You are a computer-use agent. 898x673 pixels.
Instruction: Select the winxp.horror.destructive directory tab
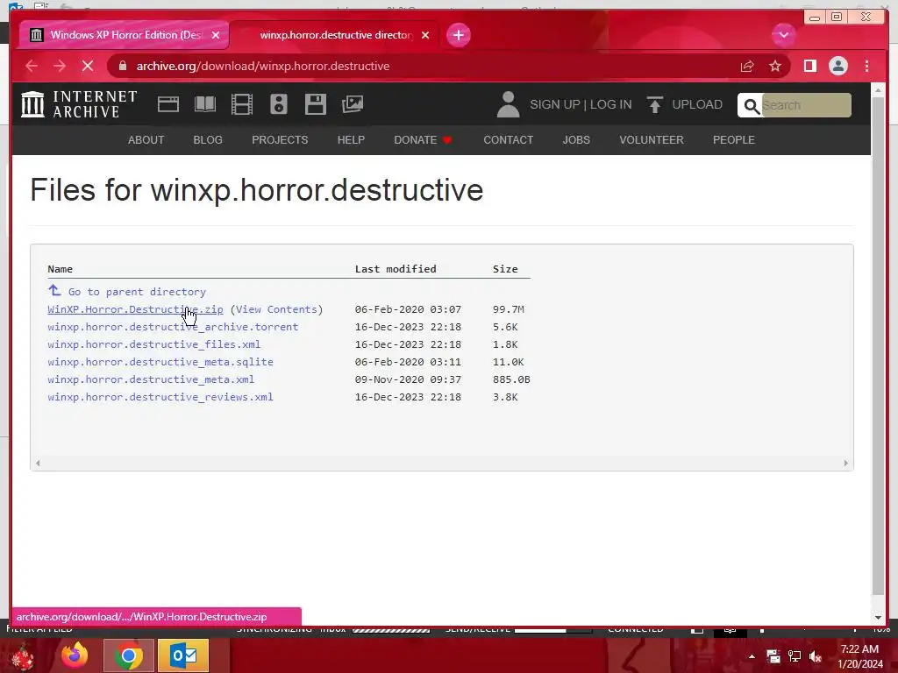pyautogui.click(x=334, y=35)
